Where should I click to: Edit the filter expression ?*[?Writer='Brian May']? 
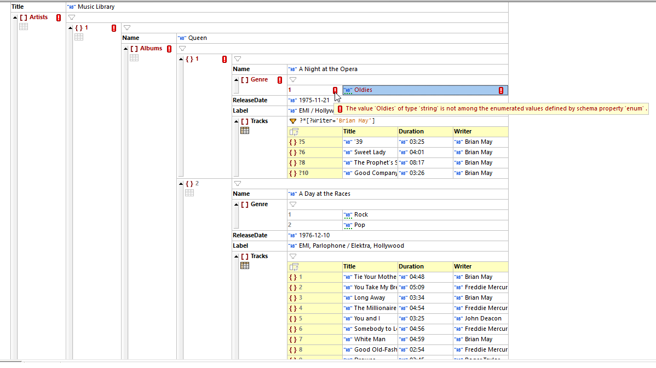[x=337, y=121]
